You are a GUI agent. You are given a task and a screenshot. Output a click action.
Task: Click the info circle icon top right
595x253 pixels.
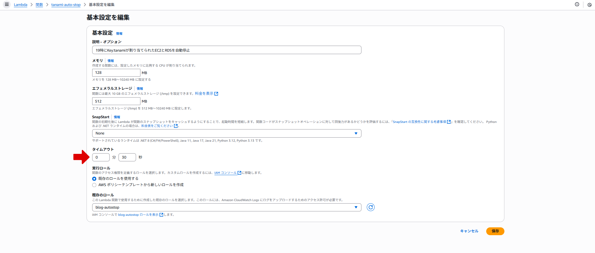(x=577, y=4)
